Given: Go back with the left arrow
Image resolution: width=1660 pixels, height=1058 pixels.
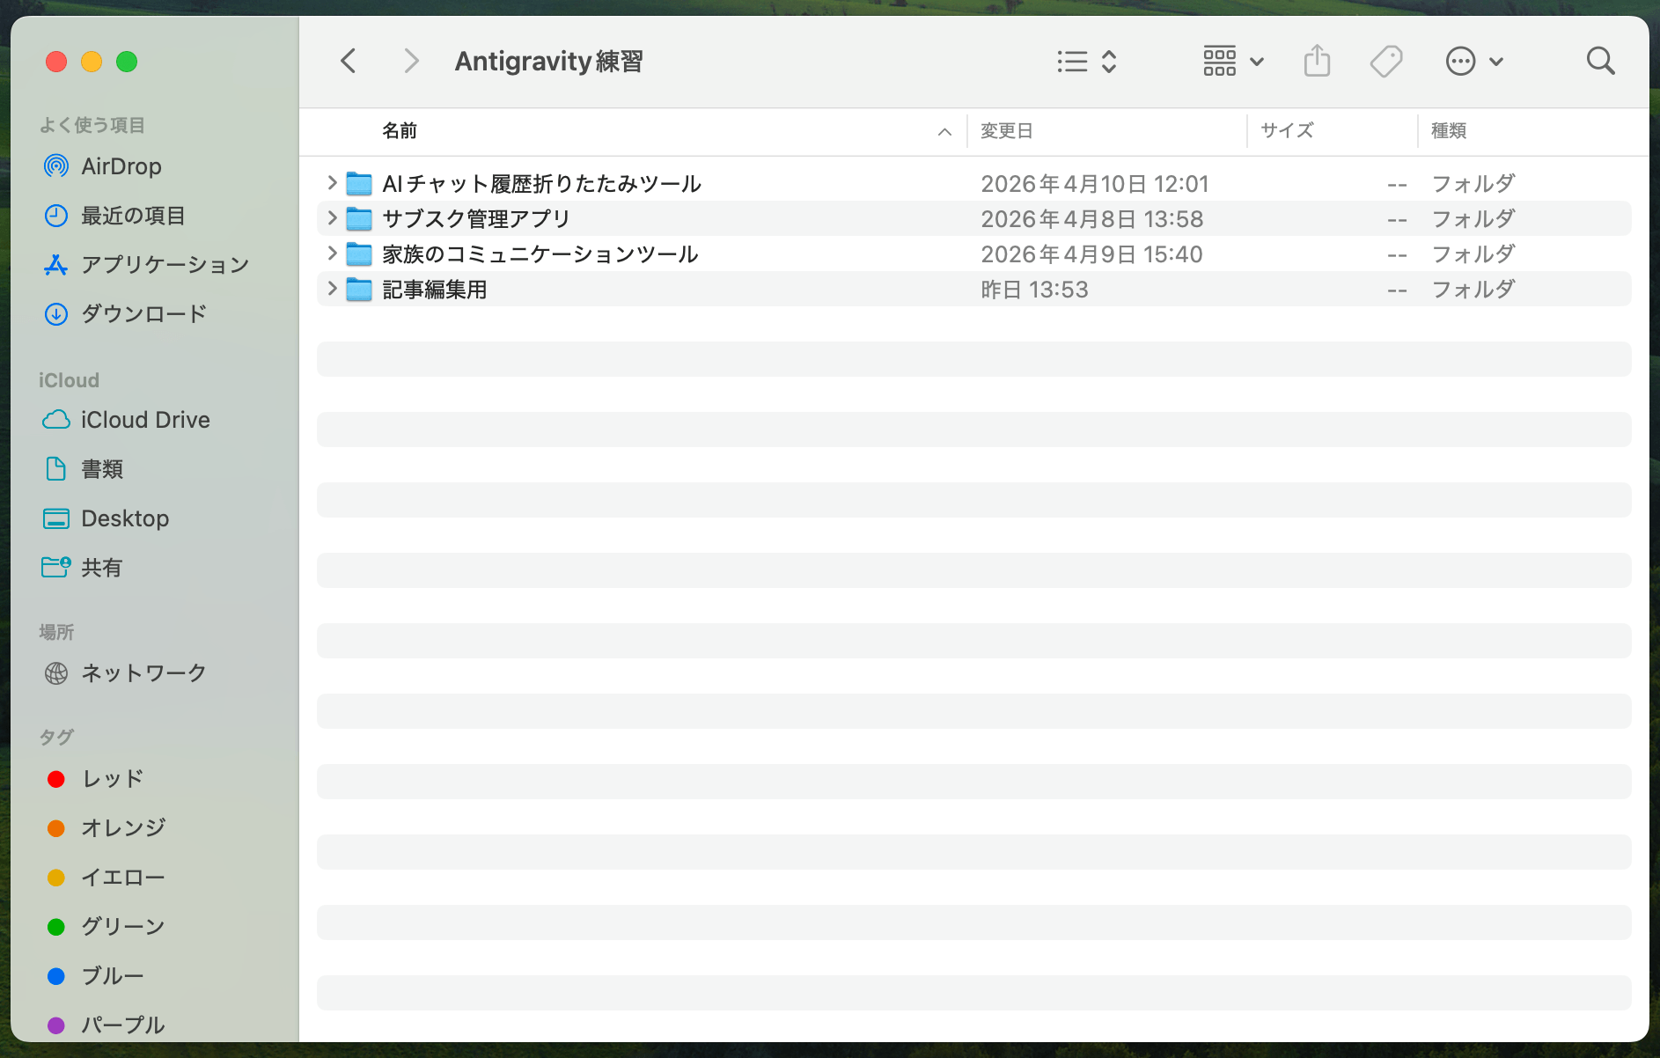Looking at the screenshot, I should coord(348,61).
